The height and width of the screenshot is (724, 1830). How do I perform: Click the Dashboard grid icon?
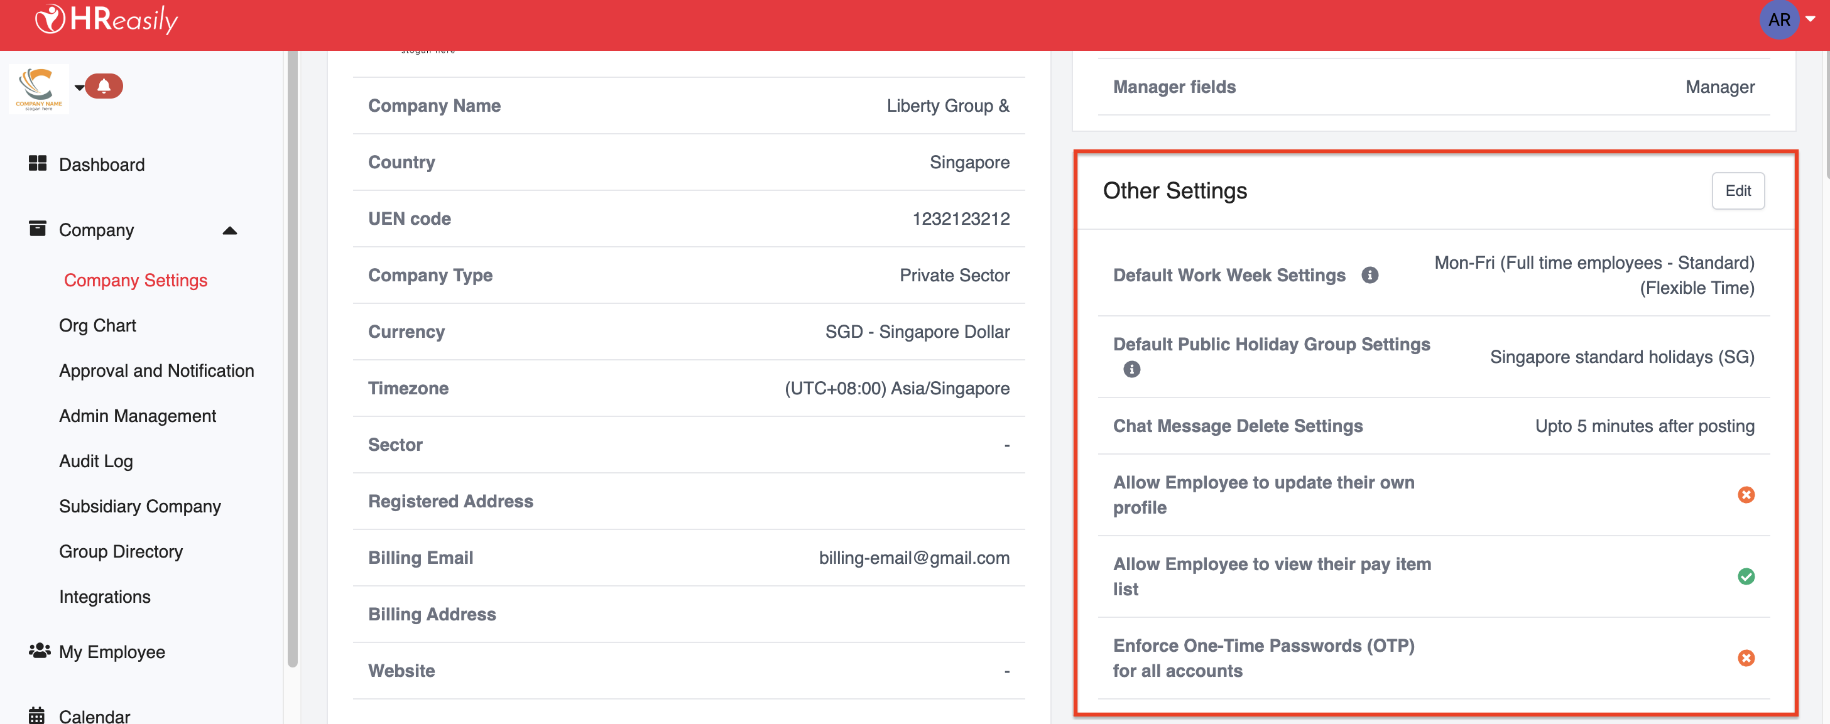(37, 164)
